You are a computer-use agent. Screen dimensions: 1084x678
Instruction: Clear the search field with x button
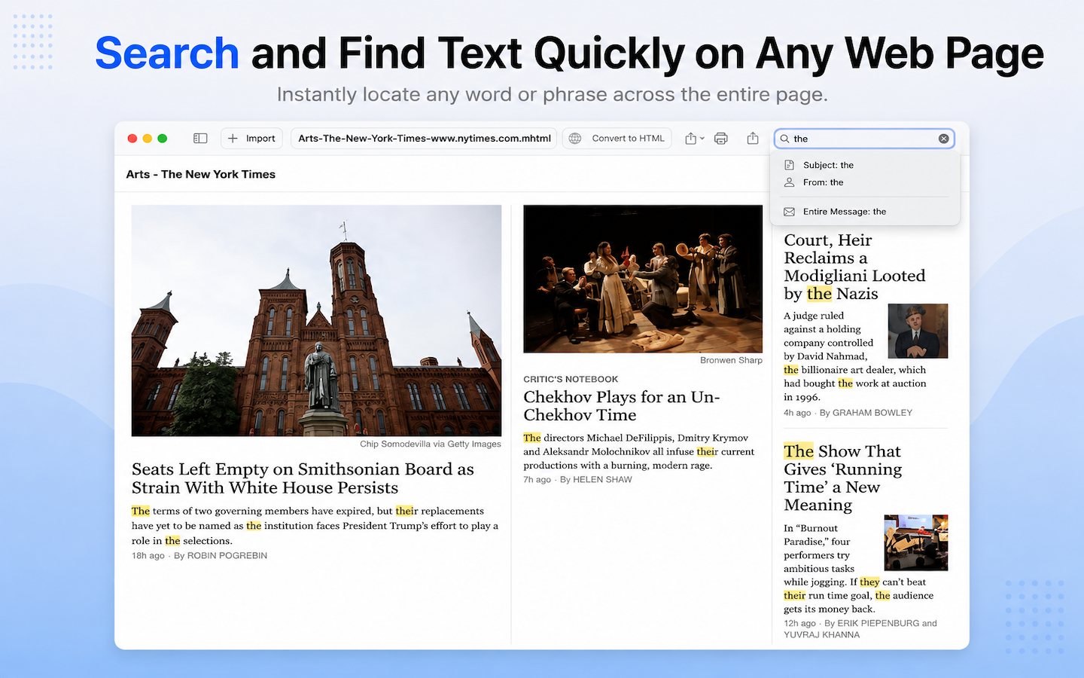943,139
